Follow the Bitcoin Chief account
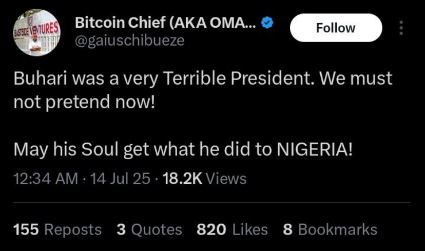The image size is (425, 251). point(336,28)
